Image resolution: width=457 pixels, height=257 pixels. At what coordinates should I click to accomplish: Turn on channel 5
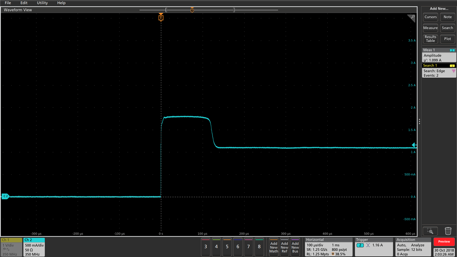click(x=227, y=247)
